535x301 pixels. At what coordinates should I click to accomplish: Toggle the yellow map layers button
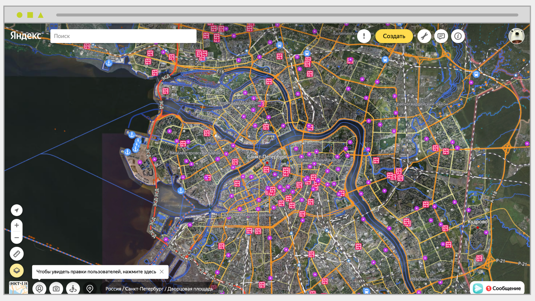coord(17,270)
